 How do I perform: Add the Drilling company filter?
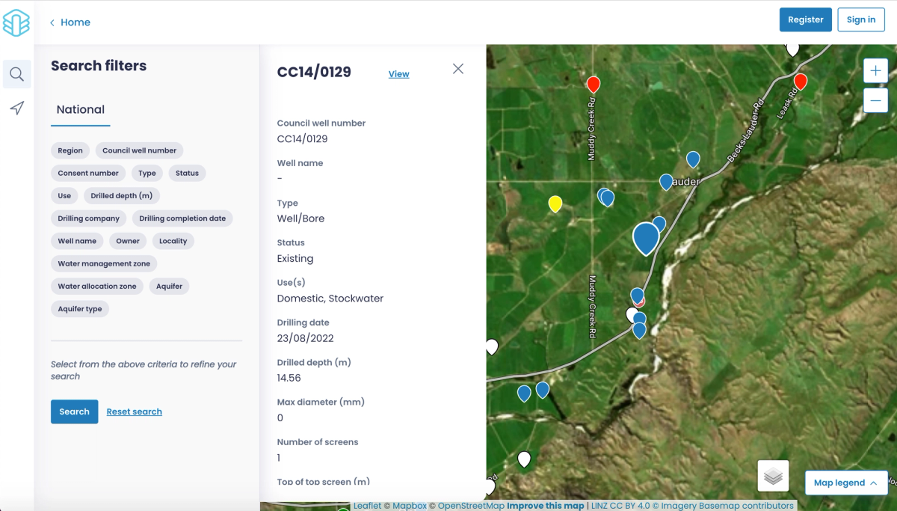point(88,218)
